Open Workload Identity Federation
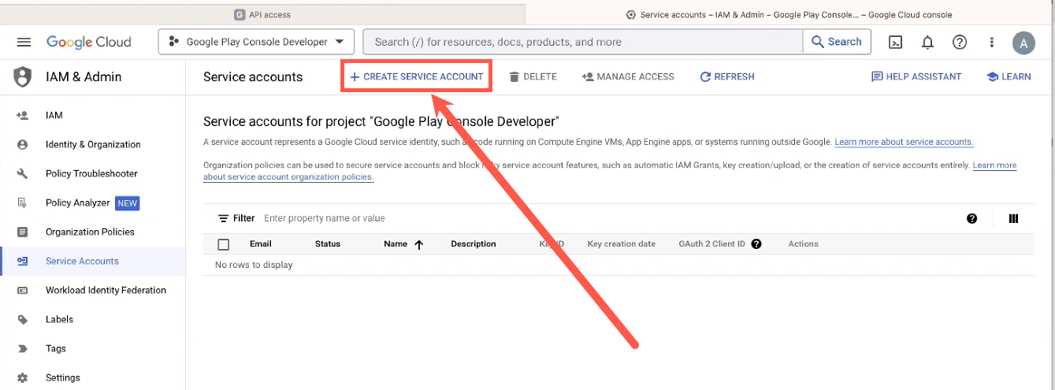Viewport: 1055px width, 390px height. [93, 290]
